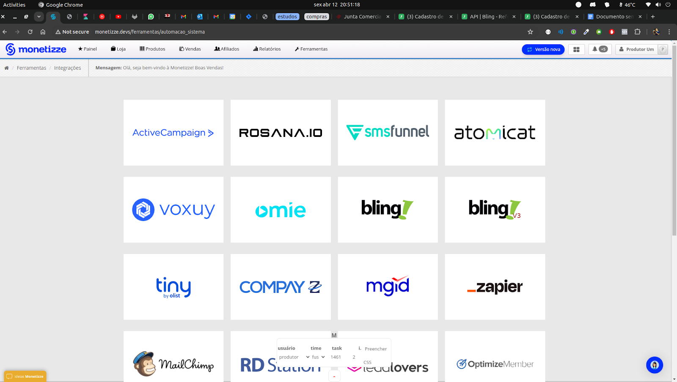
Task: Click the red hand blocker extension
Action: [x=612, y=32]
